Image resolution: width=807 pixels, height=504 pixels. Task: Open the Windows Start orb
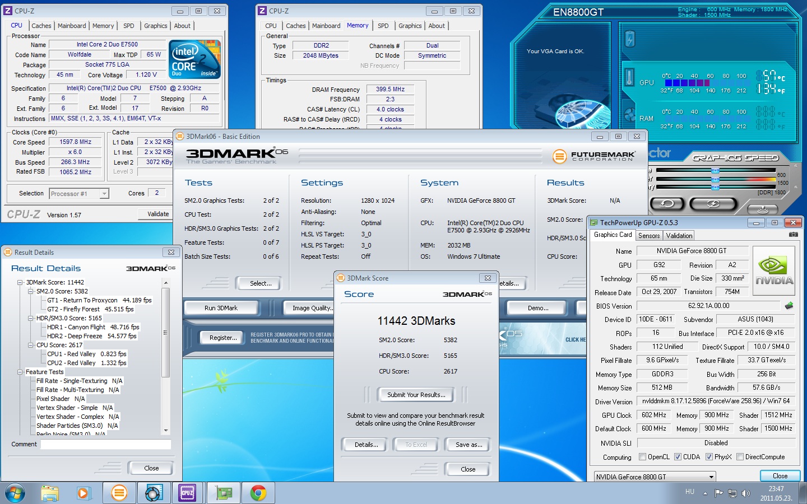15,493
